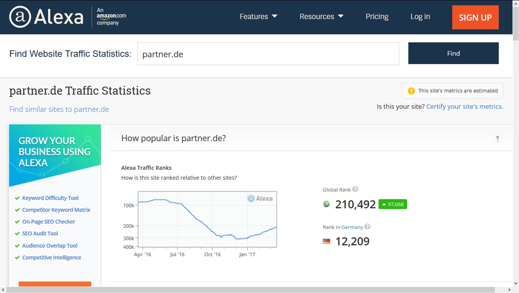Open the Keyword Difficulty Tool link

pos(50,198)
